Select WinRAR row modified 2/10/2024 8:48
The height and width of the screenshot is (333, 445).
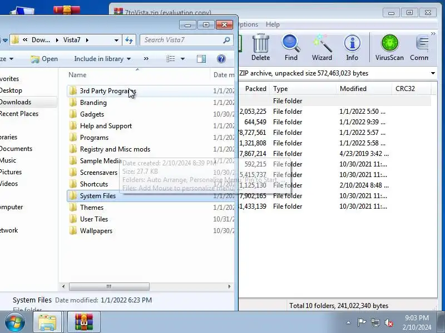(x=335, y=185)
